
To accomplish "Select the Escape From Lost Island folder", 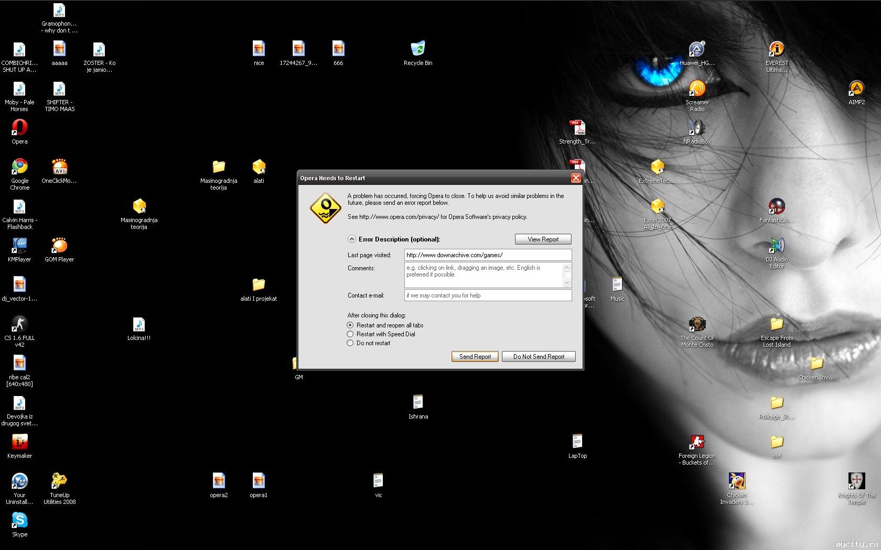I will [777, 324].
